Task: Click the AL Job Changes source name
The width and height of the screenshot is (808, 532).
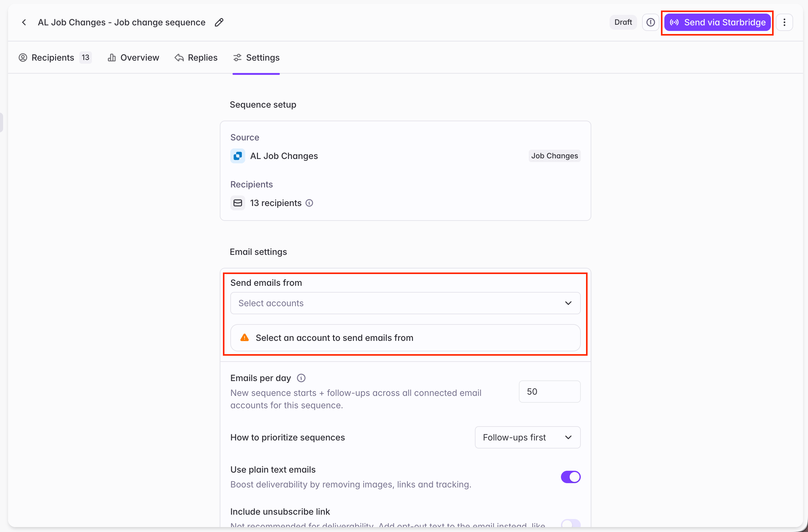Action: coord(284,156)
